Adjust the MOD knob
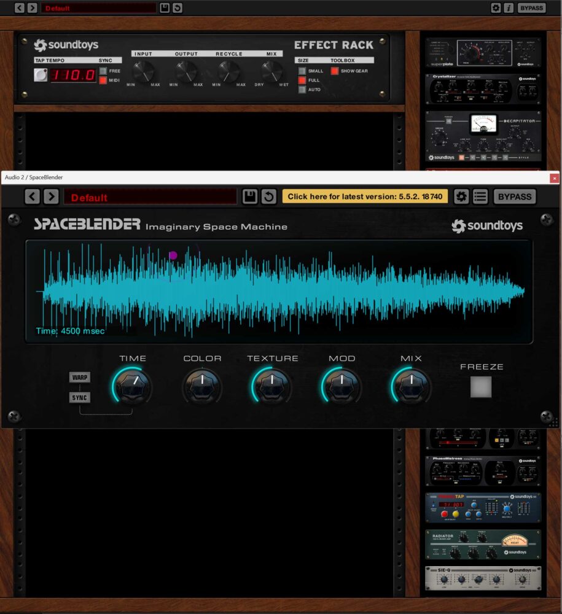Screen dimensions: 562x614 pyautogui.click(x=341, y=386)
